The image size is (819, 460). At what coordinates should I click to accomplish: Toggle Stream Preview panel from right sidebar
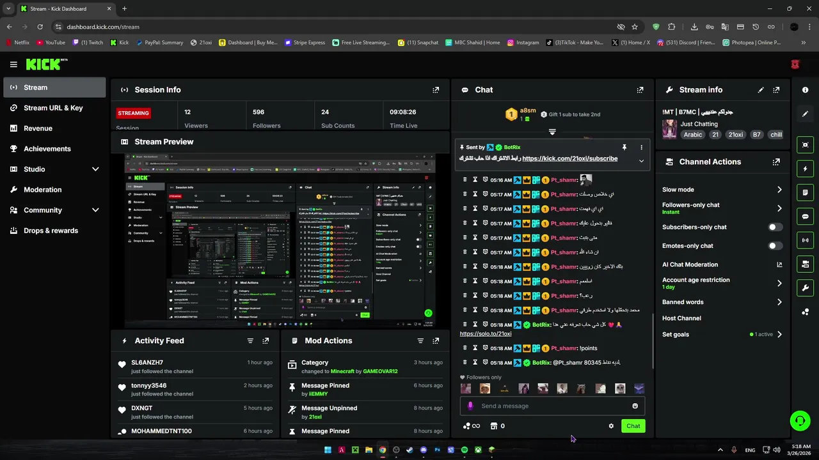pos(806,145)
